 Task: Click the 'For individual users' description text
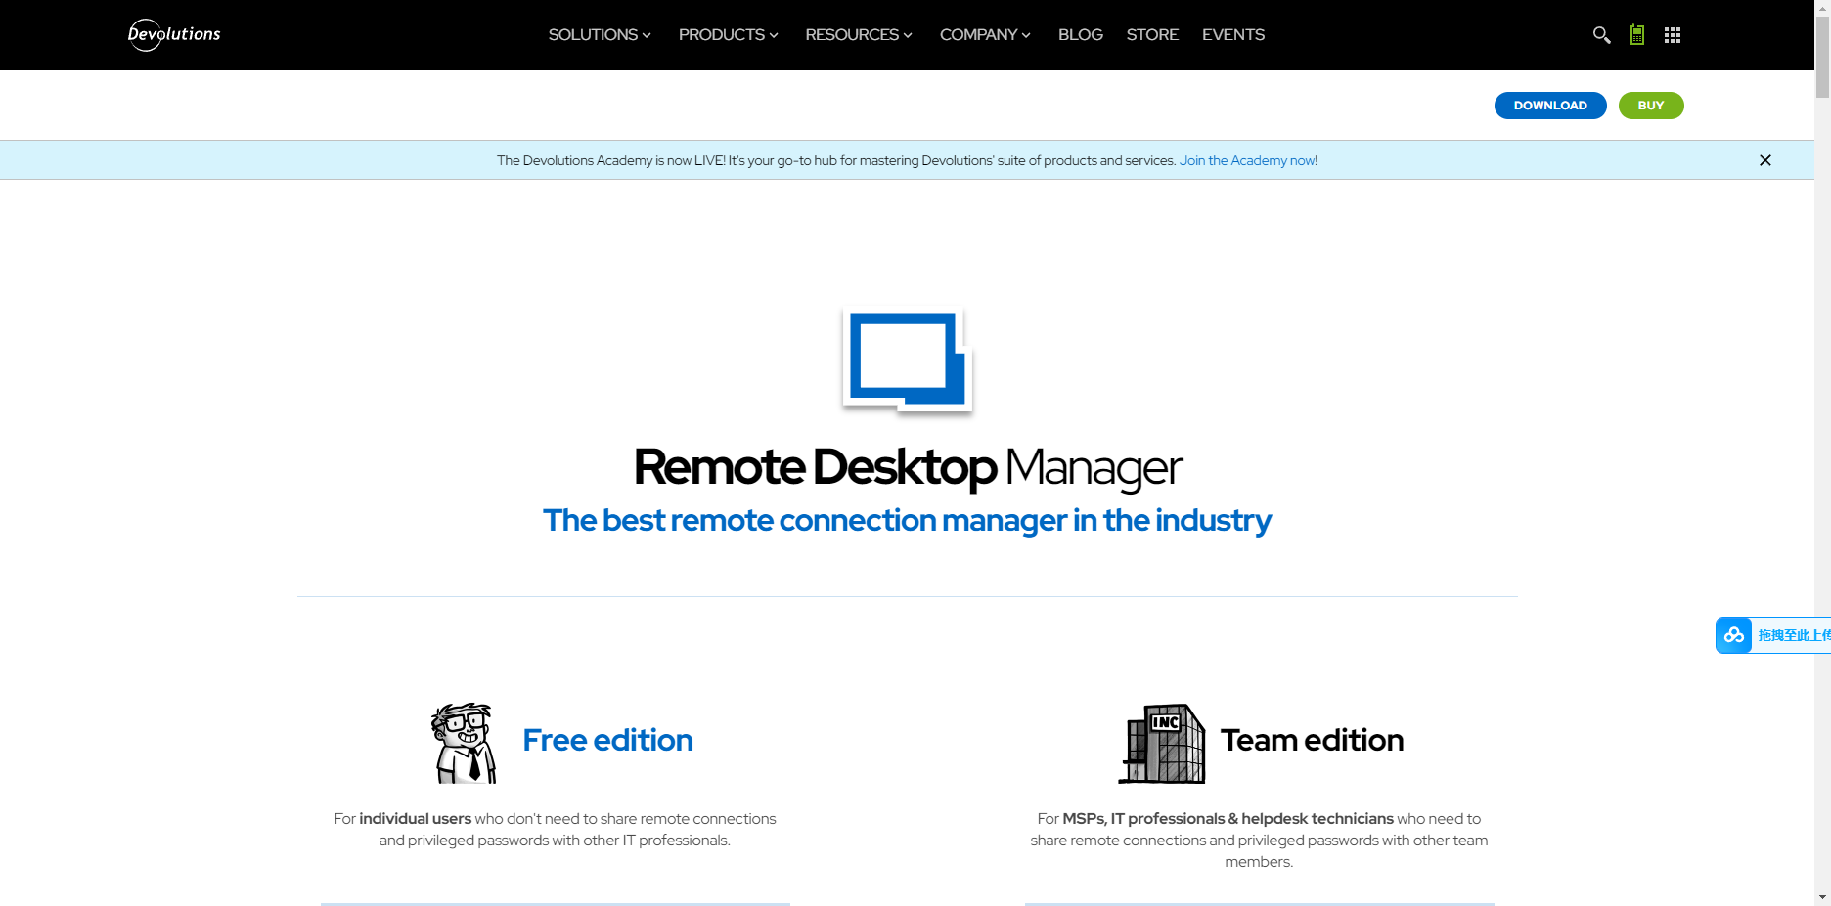coord(555,830)
